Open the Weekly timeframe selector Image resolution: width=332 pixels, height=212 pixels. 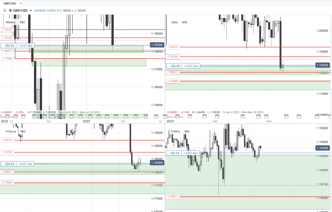click(x=11, y=22)
